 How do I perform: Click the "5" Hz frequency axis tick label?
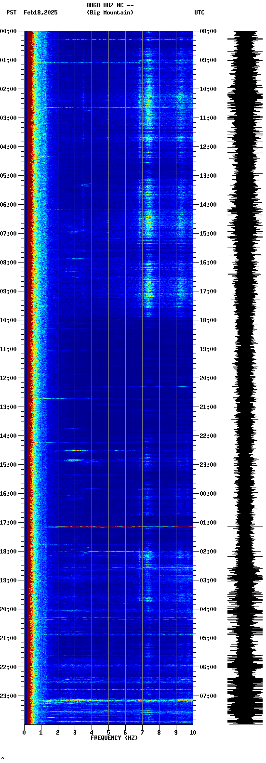pos(108,733)
